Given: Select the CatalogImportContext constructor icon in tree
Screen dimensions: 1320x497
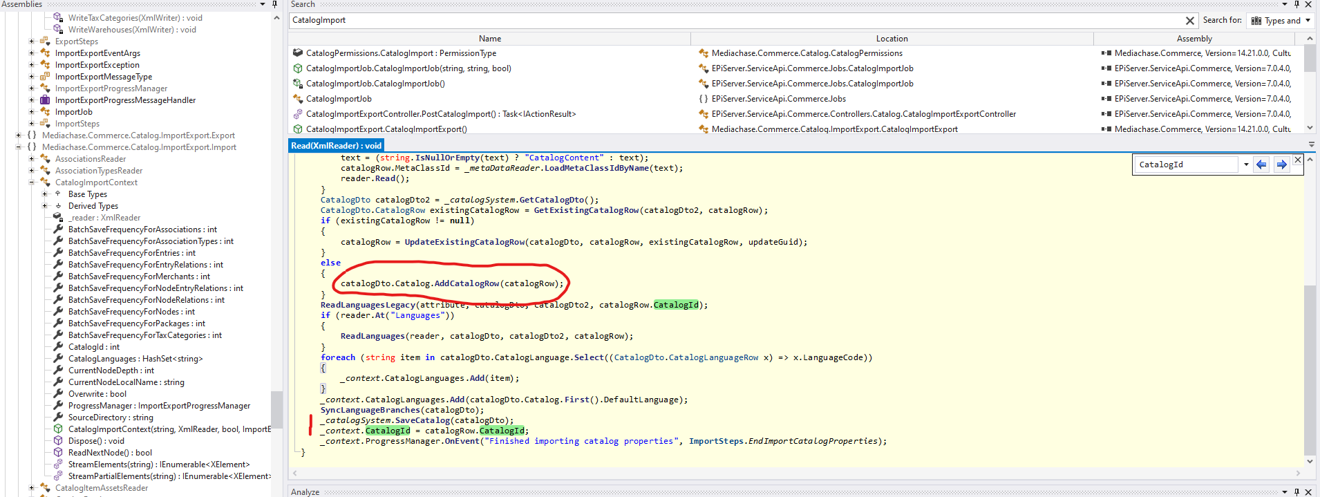Looking at the screenshot, I should coord(59,429).
